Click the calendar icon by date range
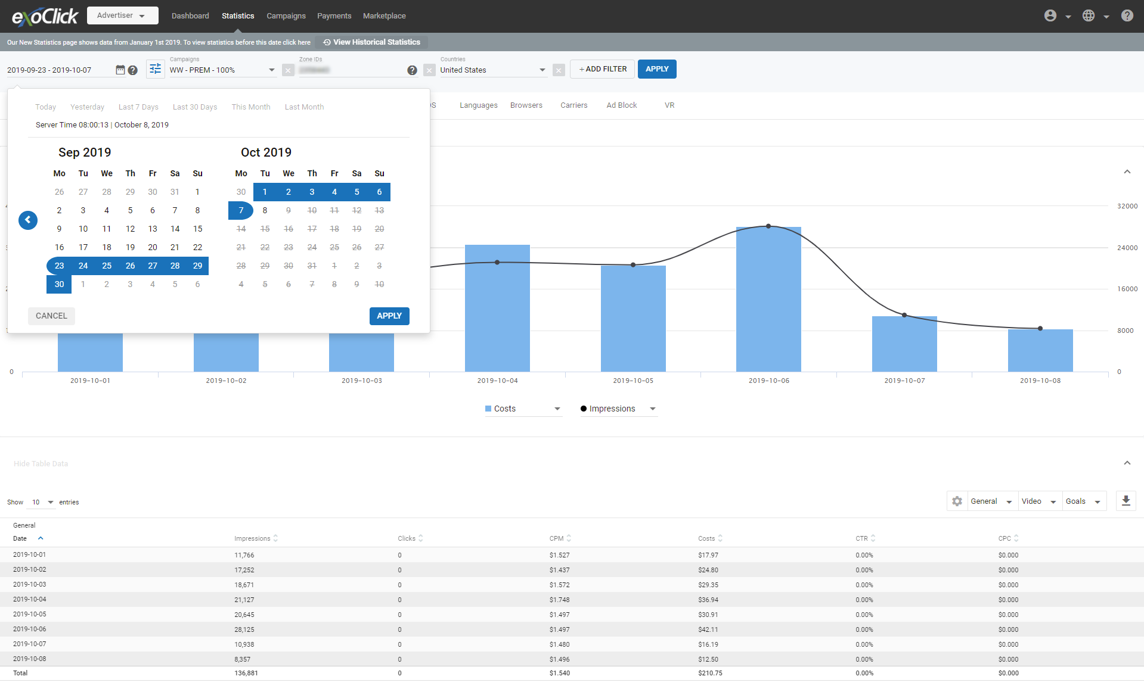The width and height of the screenshot is (1144, 695). click(120, 70)
